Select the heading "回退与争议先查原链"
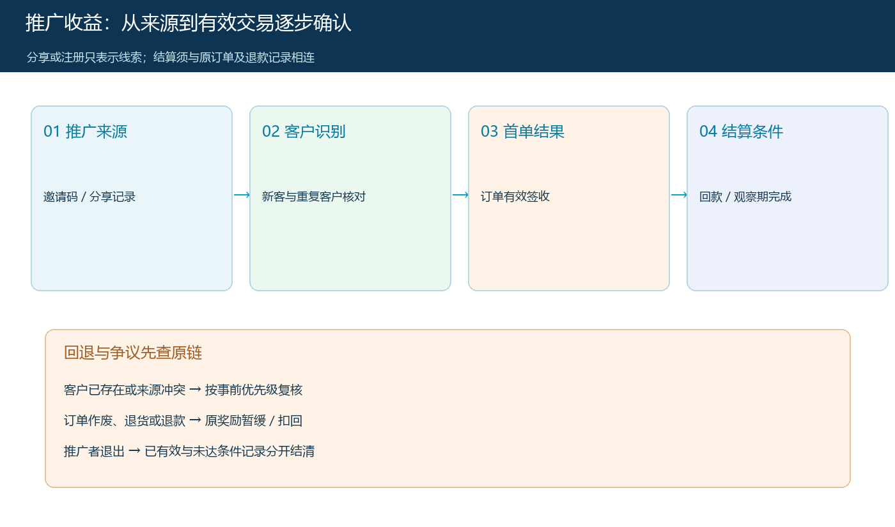 133,353
